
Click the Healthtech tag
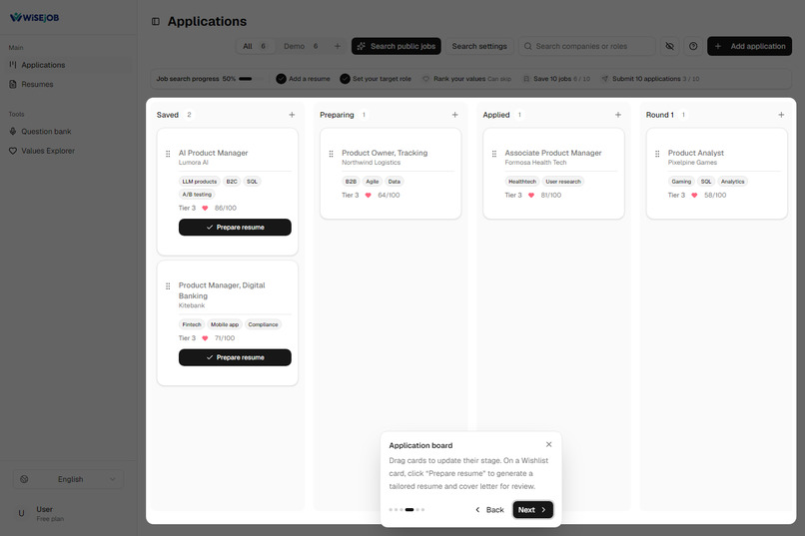pos(522,182)
